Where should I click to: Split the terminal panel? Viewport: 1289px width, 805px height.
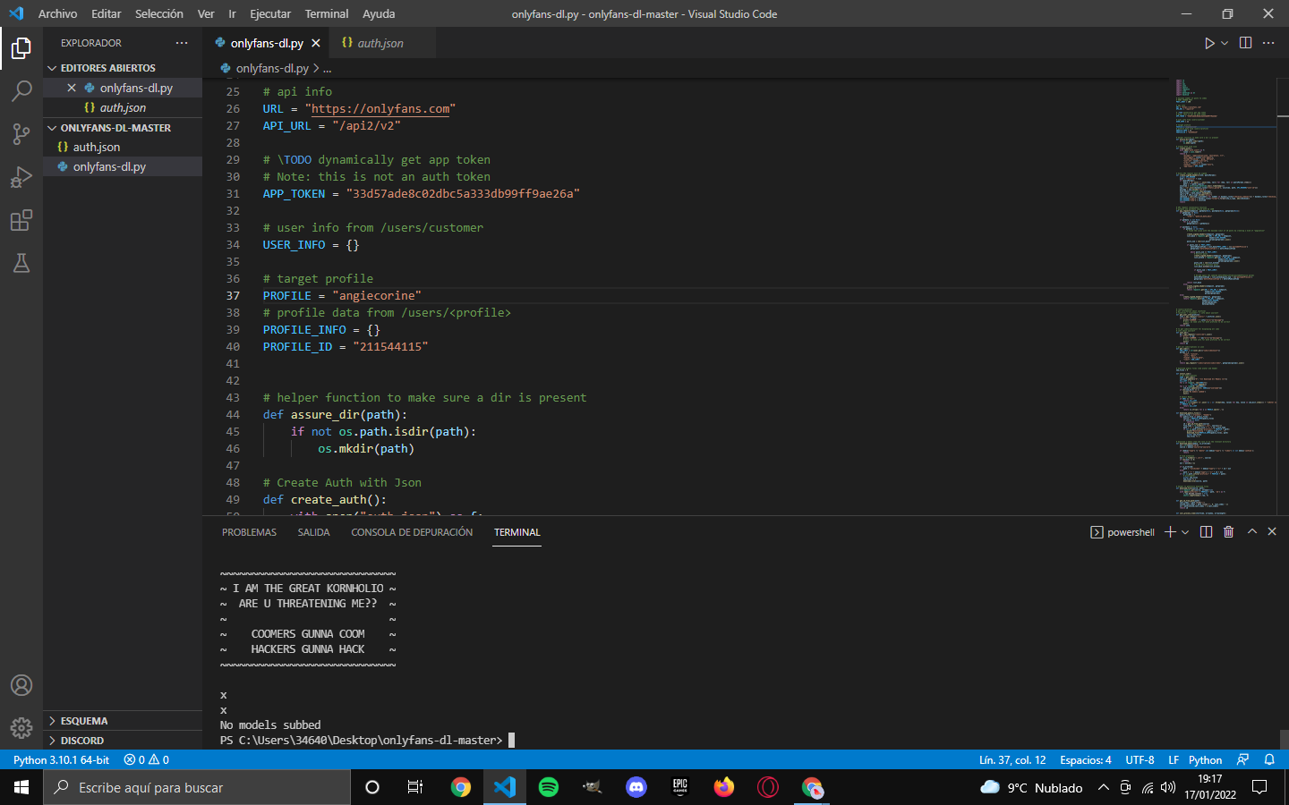click(1206, 532)
